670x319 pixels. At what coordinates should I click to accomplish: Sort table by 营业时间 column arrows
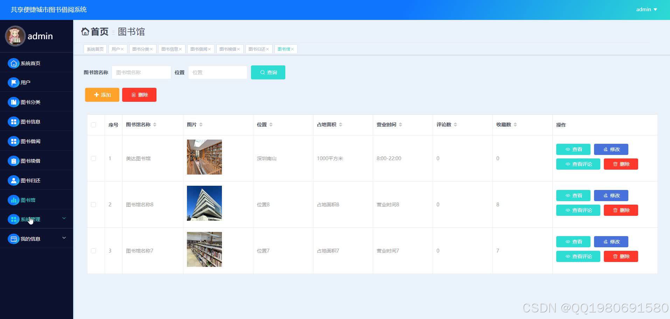tap(400, 125)
